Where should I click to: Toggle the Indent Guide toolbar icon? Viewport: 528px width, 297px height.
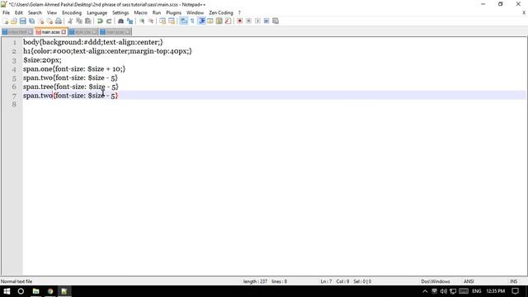pyautogui.click(x=201, y=21)
